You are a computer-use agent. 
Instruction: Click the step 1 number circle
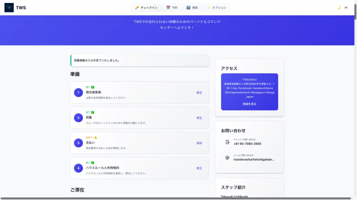(x=78, y=93)
